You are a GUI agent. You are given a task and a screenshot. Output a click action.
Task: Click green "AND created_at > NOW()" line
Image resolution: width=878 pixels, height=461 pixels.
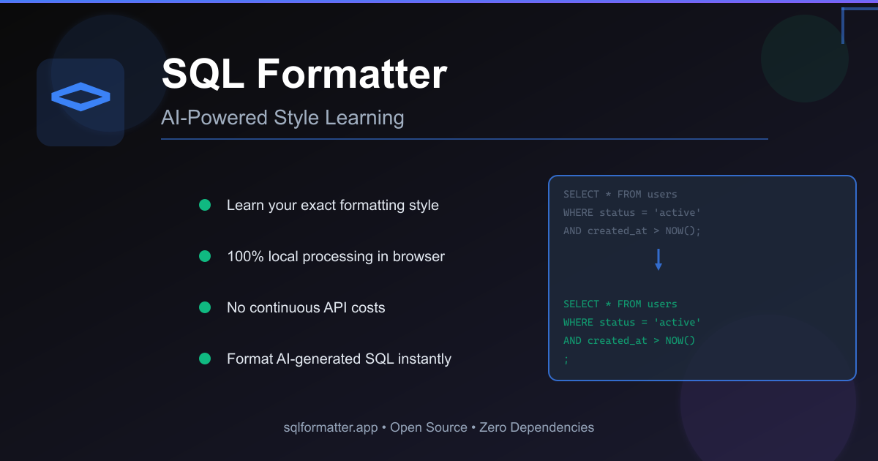click(629, 340)
